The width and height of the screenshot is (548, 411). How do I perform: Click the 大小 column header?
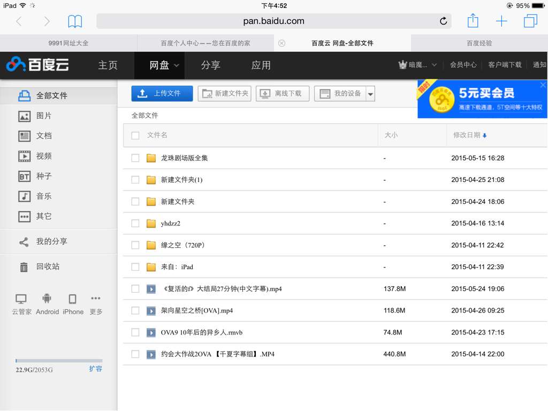pyautogui.click(x=391, y=135)
